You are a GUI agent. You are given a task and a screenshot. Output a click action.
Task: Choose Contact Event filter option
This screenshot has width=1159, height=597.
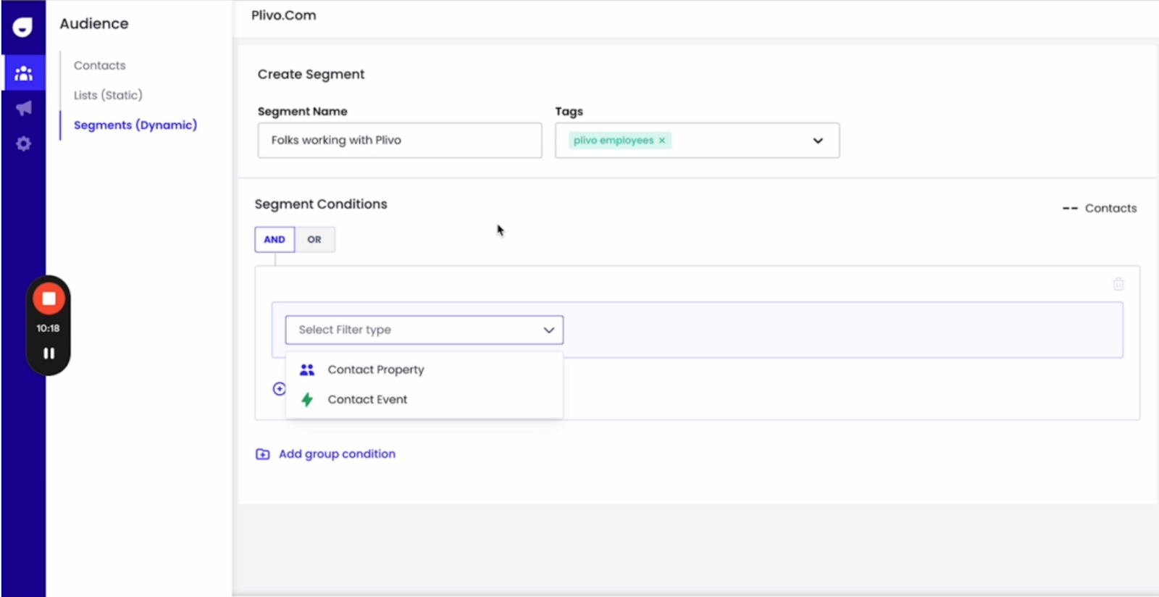click(x=367, y=399)
